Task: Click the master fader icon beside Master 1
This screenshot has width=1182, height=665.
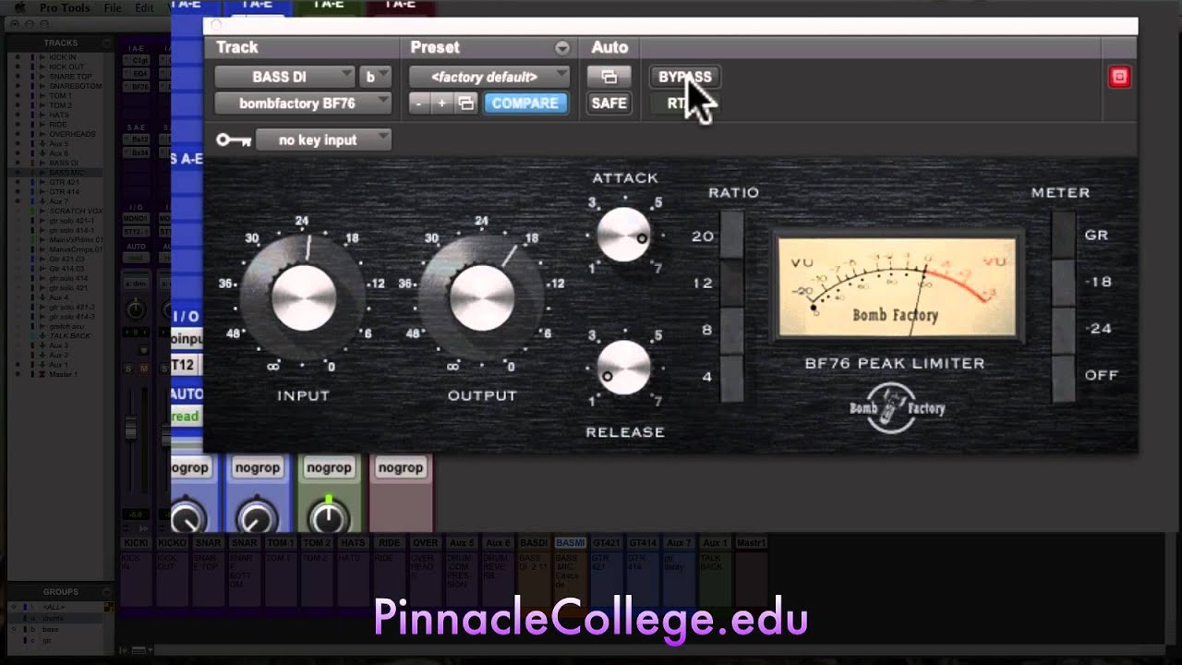Action: (42, 374)
